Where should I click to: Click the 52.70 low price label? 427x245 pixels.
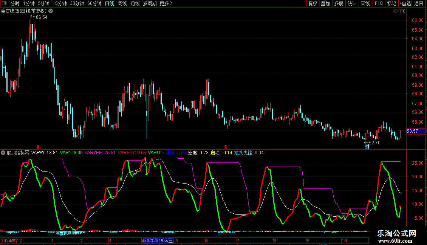[x=374, y=143]
